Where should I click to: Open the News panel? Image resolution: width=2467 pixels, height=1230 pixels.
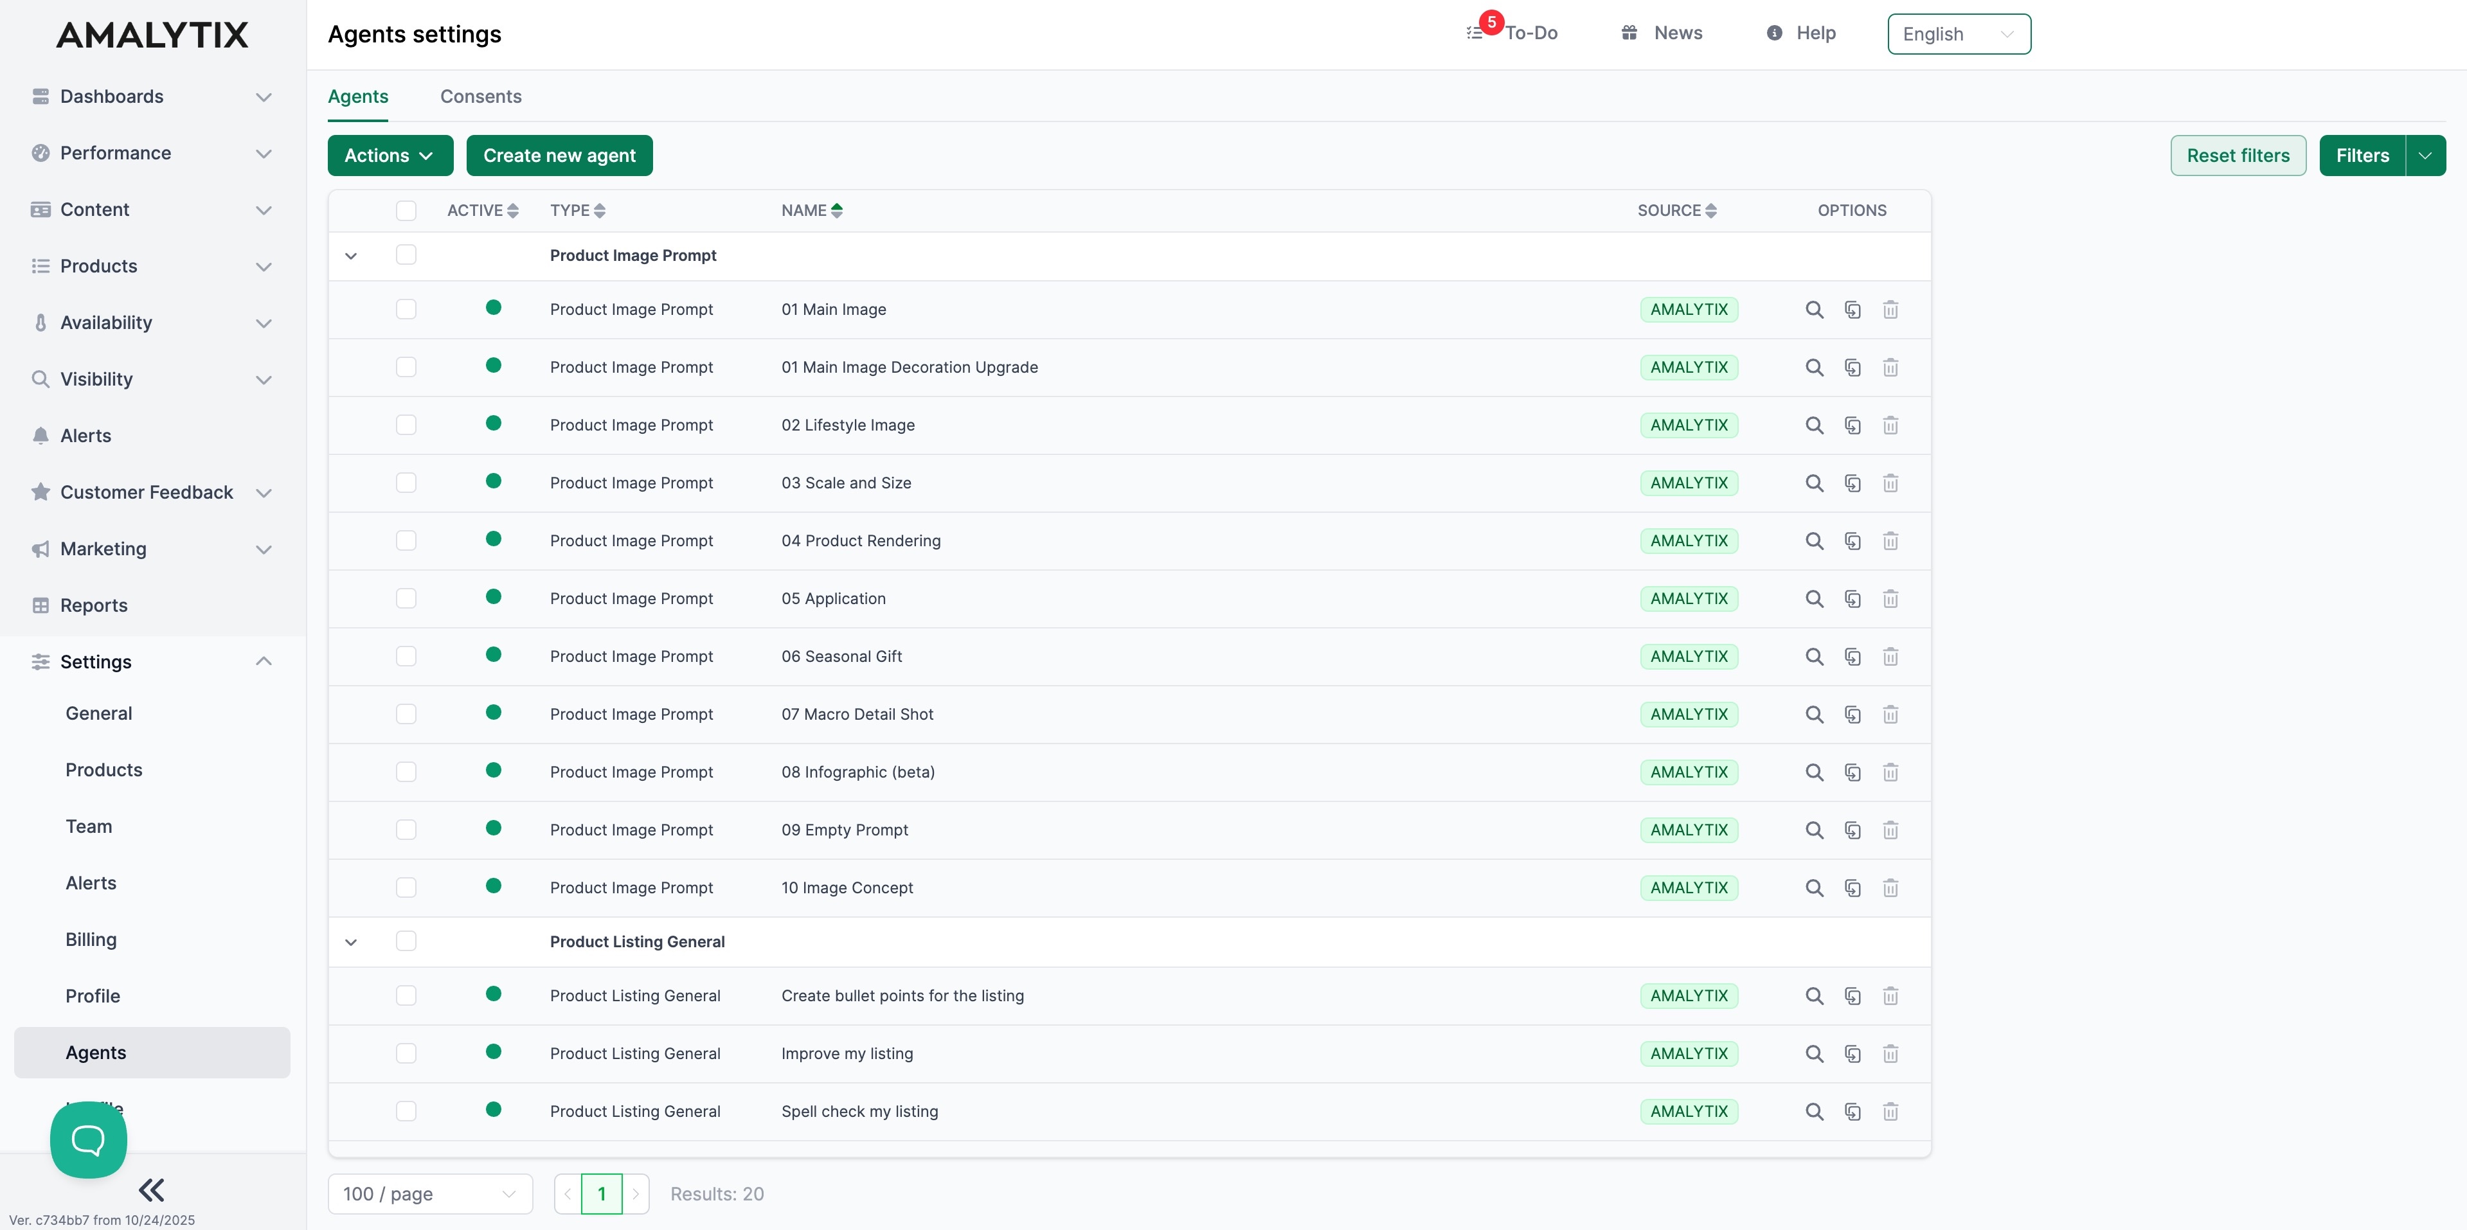pos(1662,33)
